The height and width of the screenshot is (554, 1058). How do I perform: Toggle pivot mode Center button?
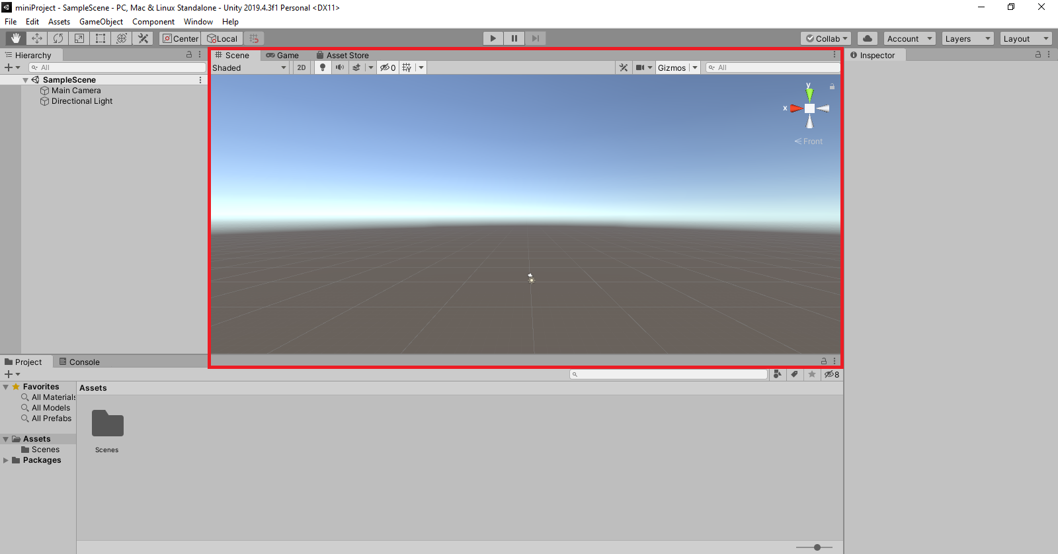(x=181, y=38)
